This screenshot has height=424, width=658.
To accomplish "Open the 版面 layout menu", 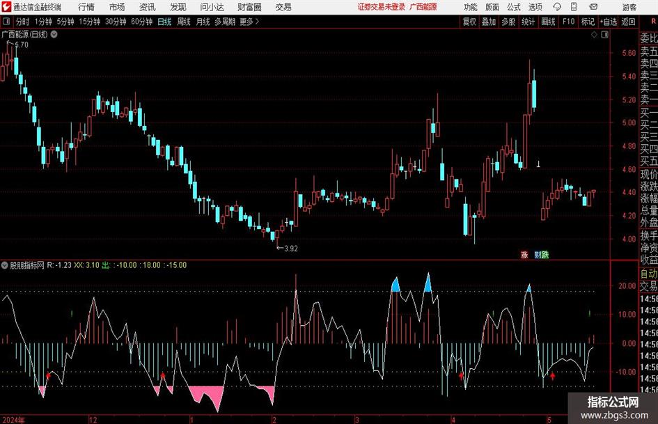I will (x=492, y=7).
